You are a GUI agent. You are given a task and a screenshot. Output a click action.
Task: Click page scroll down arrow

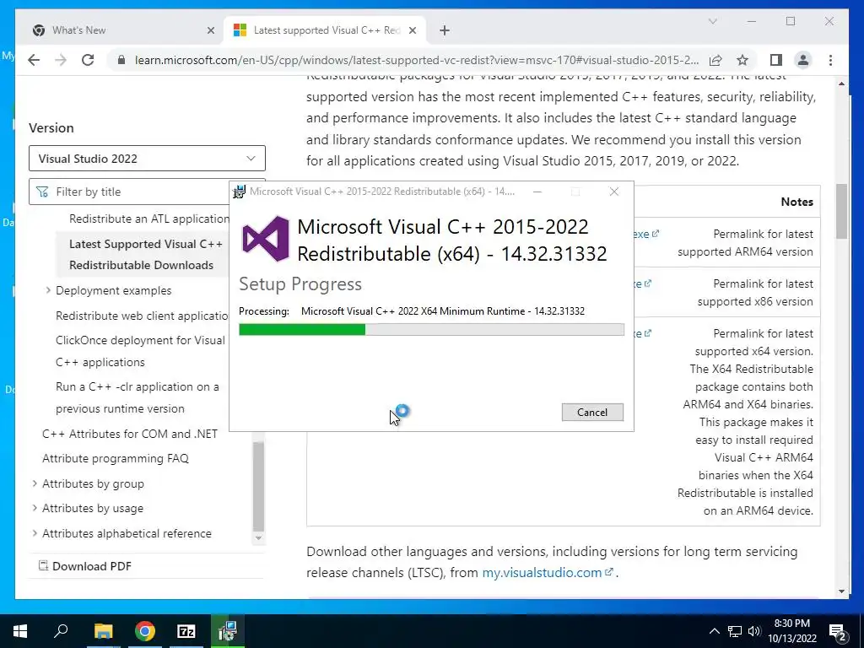pos(841,591)
